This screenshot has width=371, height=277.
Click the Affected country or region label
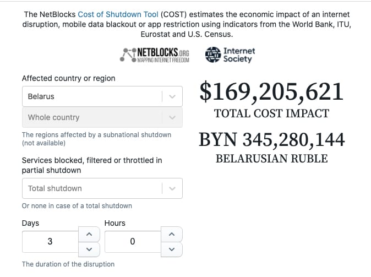tap(68, 78)
